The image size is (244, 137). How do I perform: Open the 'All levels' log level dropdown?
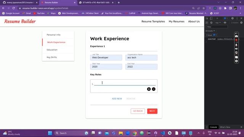pyautogui.click(x=210, y=31)
